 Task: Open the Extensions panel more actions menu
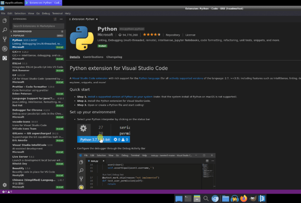(61, 19)
